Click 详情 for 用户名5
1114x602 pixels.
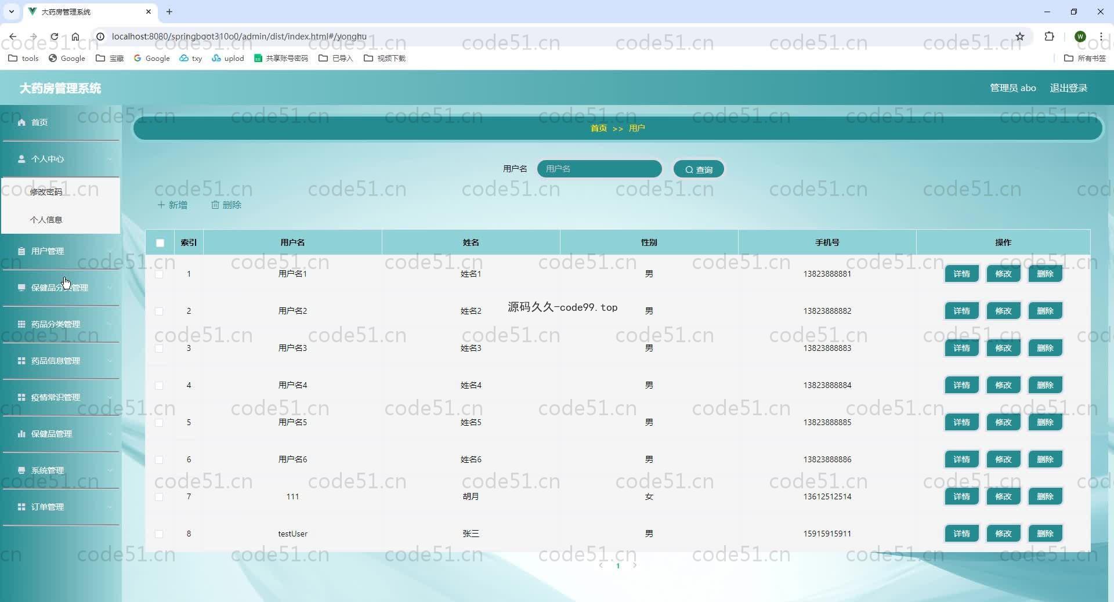click(x=961, y=422)
